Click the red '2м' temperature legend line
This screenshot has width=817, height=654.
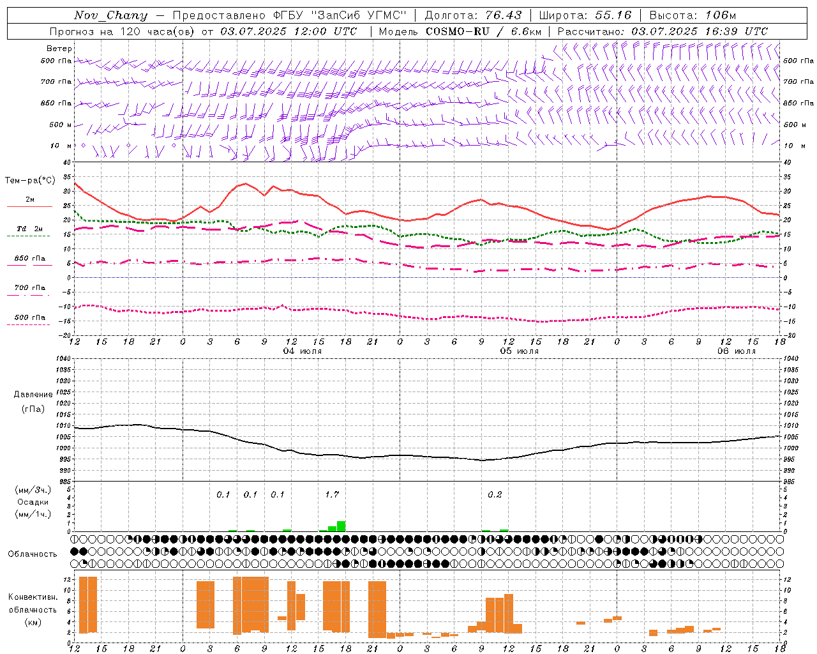[29, 207]
